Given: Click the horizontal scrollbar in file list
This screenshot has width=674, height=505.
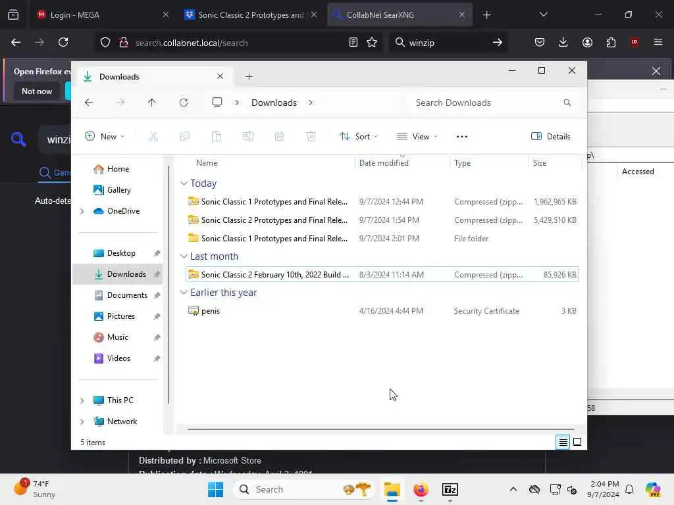Looking at the screenshot, I should [381, 429].
